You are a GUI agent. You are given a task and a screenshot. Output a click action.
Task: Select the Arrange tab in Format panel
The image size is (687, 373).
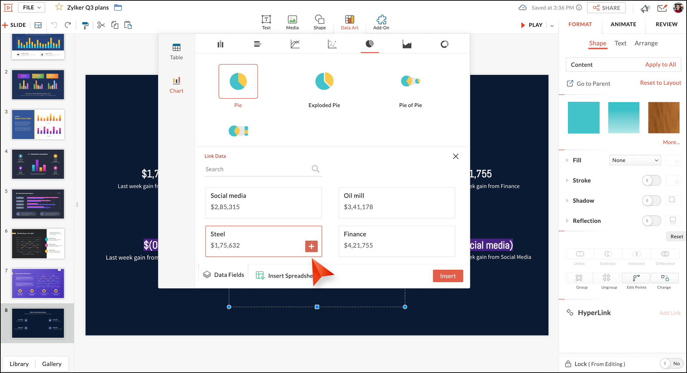point(646,43)
